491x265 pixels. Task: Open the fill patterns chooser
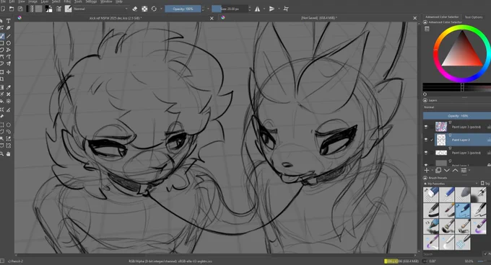tap(38, 9)
